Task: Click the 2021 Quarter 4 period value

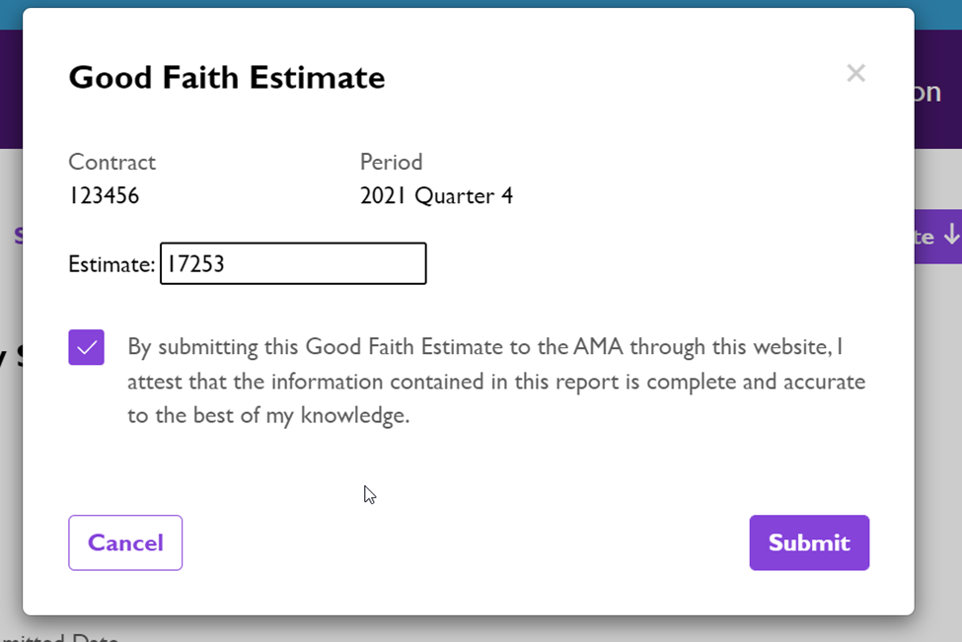Action: 436,195
